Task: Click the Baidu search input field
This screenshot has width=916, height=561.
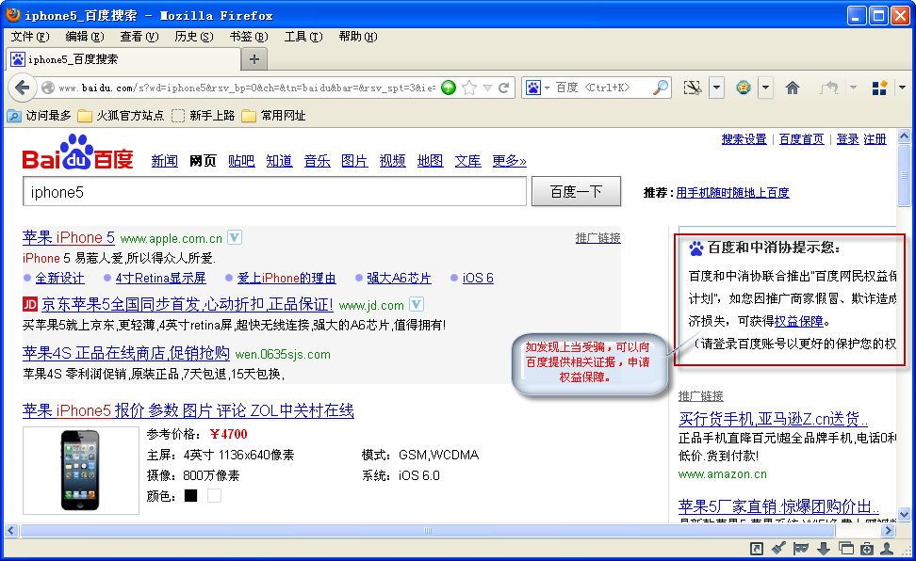Action: click(274, 191)
